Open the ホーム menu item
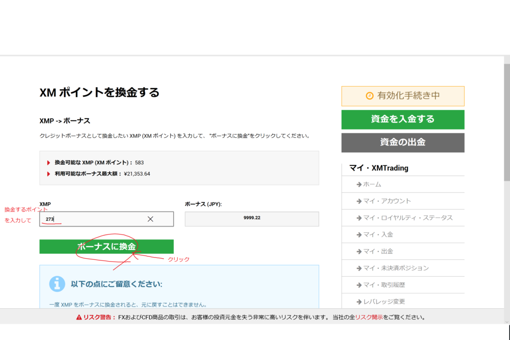Image resolution: width=510 pixels, height=340 pixels. (x=372, y=184)
